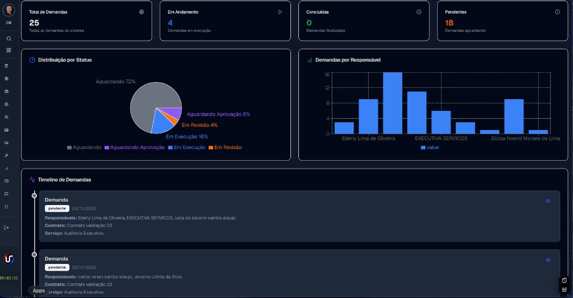Open the dashboard grid icon in the sidebar

9,50
